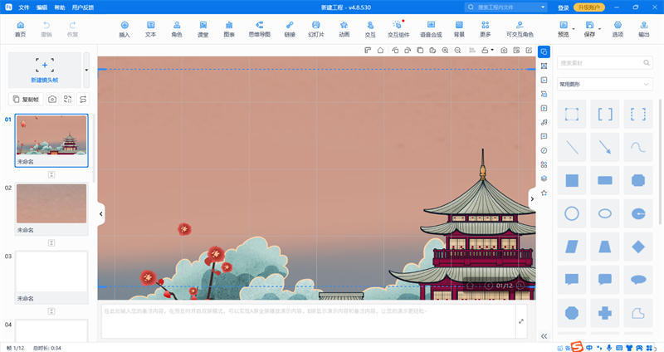664x352 pixels.
Task: Open dropdown arrow beside 新建镜头帧
Action: click(86, 70)
